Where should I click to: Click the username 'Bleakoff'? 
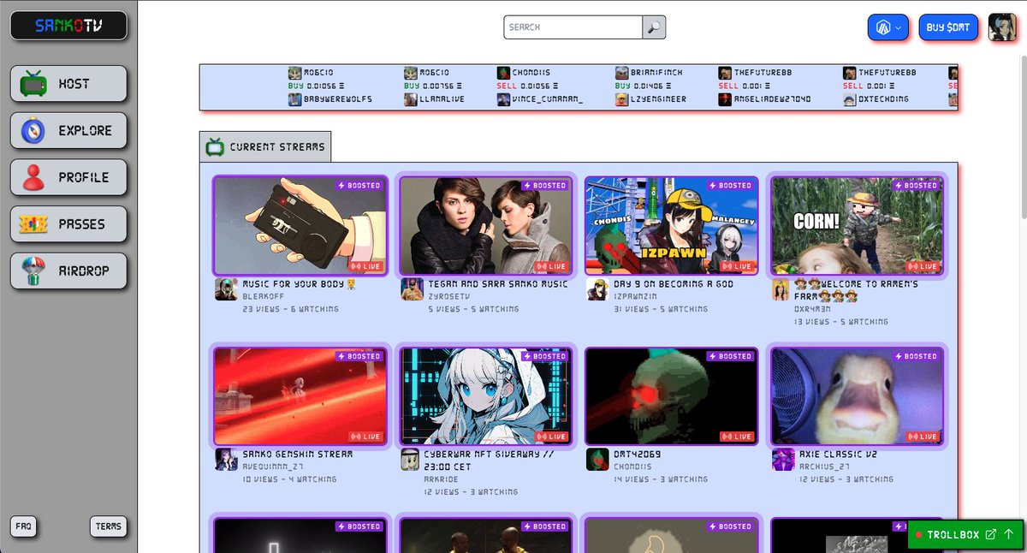coord(264,296)
